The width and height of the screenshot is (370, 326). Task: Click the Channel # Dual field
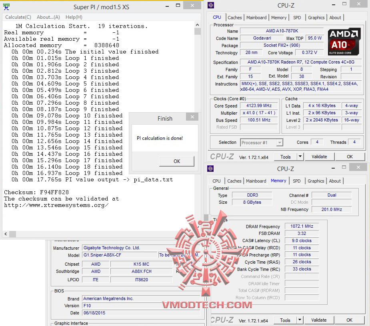coord(332,195)
